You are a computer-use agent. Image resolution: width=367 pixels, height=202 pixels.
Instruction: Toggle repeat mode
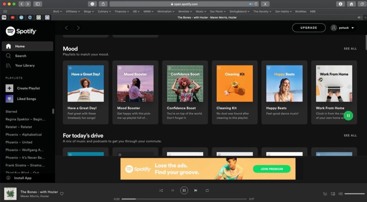click(207, 191)
